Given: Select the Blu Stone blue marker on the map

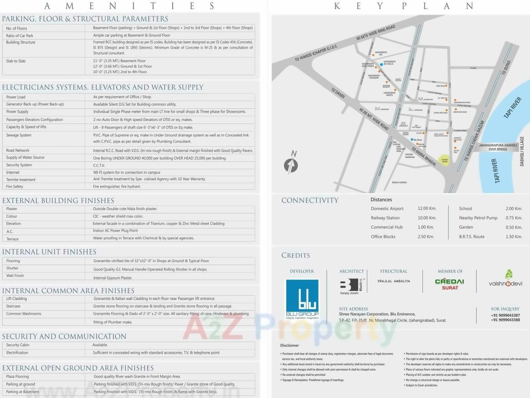Looking at the screenshot, I should pos(412,139).
